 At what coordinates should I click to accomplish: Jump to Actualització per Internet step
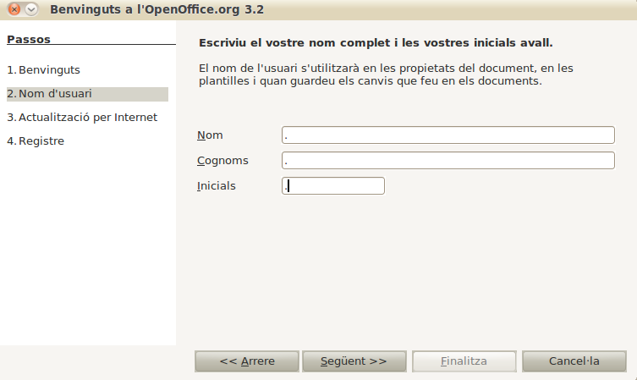click(x=82, y=118)
